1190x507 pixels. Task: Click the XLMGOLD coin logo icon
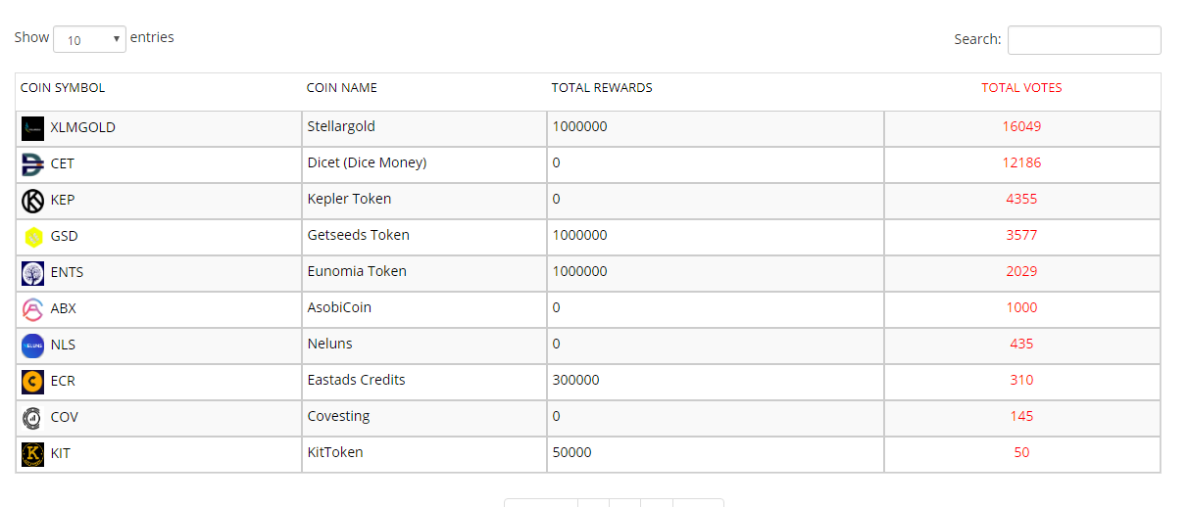(x=33, y=128)
